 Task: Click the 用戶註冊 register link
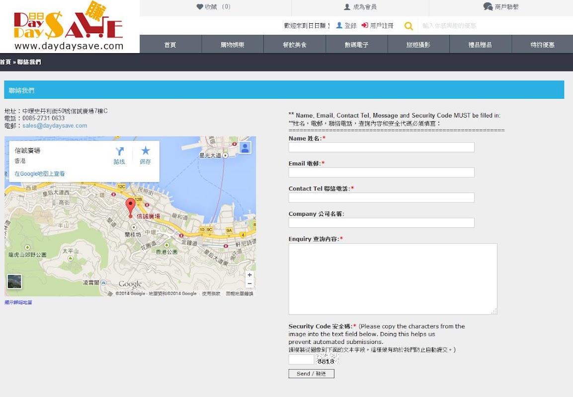pos(378,26)
